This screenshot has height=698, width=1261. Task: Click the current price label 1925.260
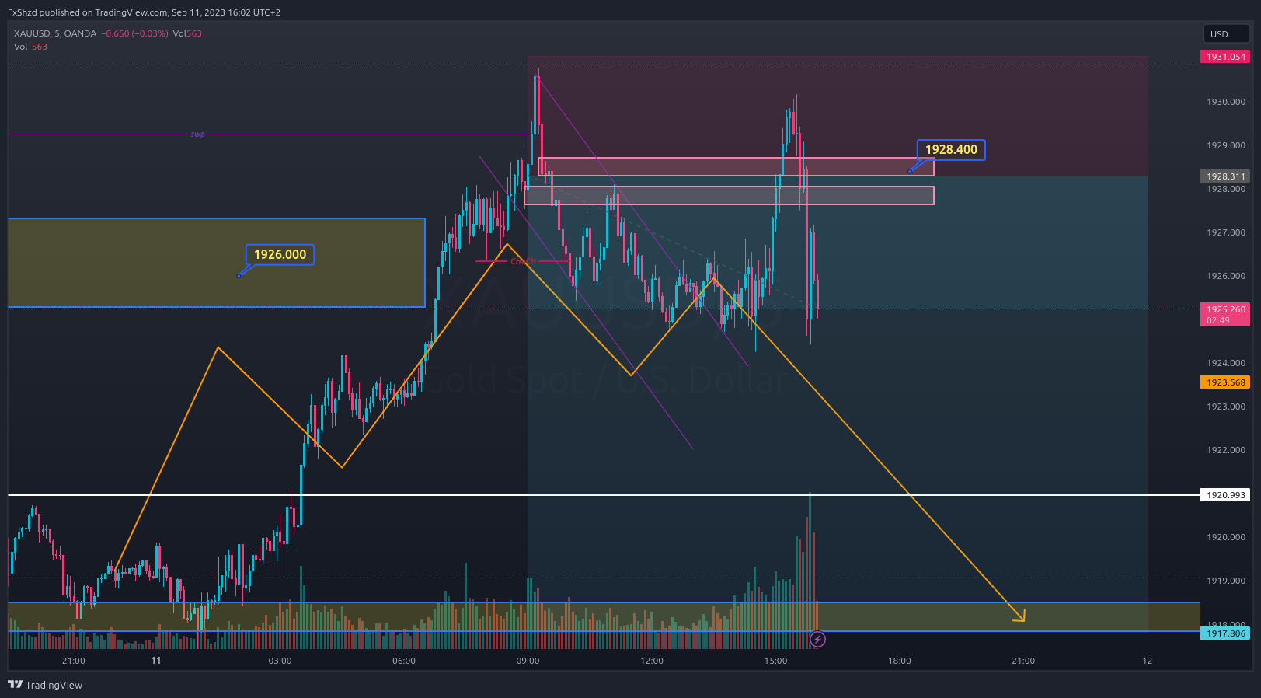[1225, 314]
